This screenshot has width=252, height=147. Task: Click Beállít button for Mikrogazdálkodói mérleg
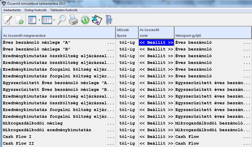[x=156, y=123]
